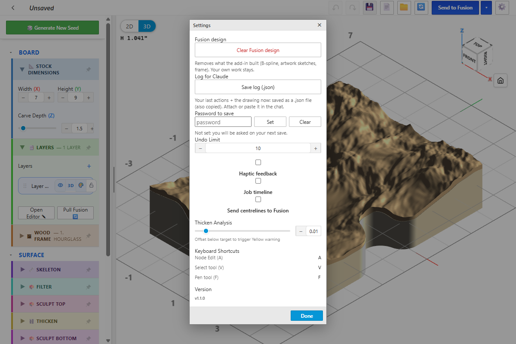Pin the Layers panel

89,147
